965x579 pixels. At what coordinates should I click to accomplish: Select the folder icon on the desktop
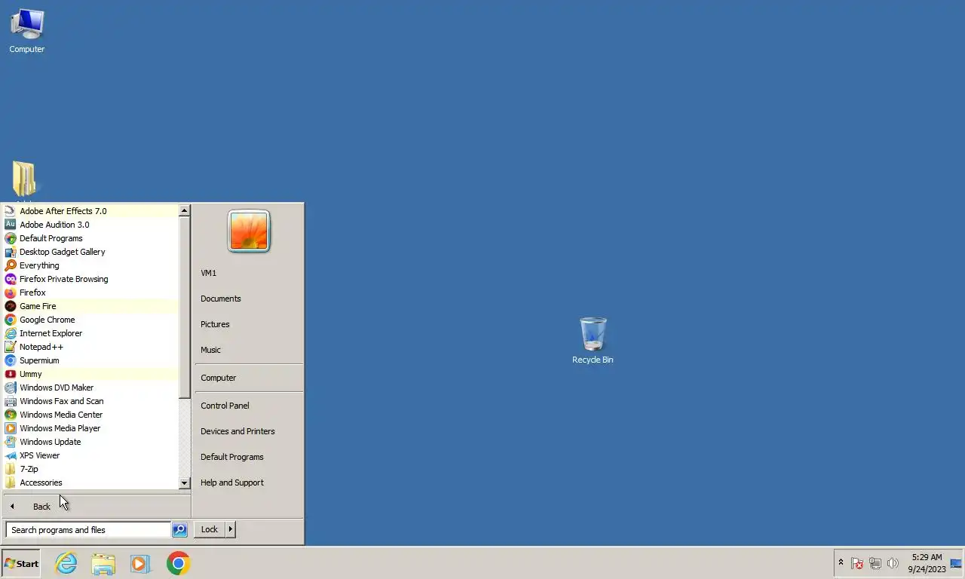click(x=24, y=179)
